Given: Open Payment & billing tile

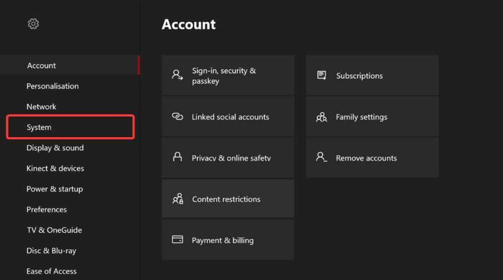Looking at the screenshot, I should click(228, 239).
